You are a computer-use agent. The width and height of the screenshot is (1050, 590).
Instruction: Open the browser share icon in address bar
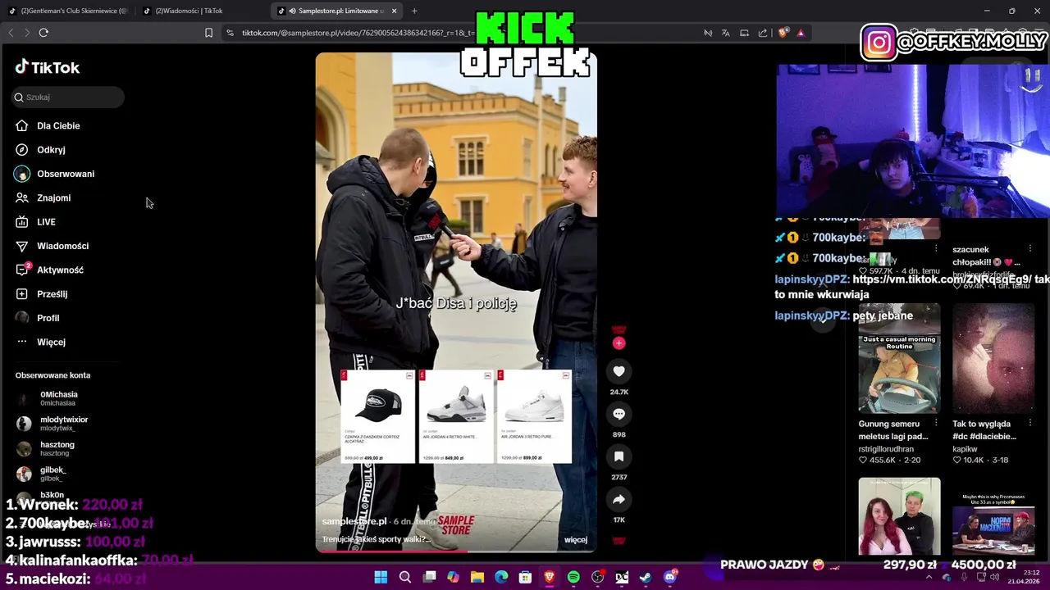click(763, 33)
